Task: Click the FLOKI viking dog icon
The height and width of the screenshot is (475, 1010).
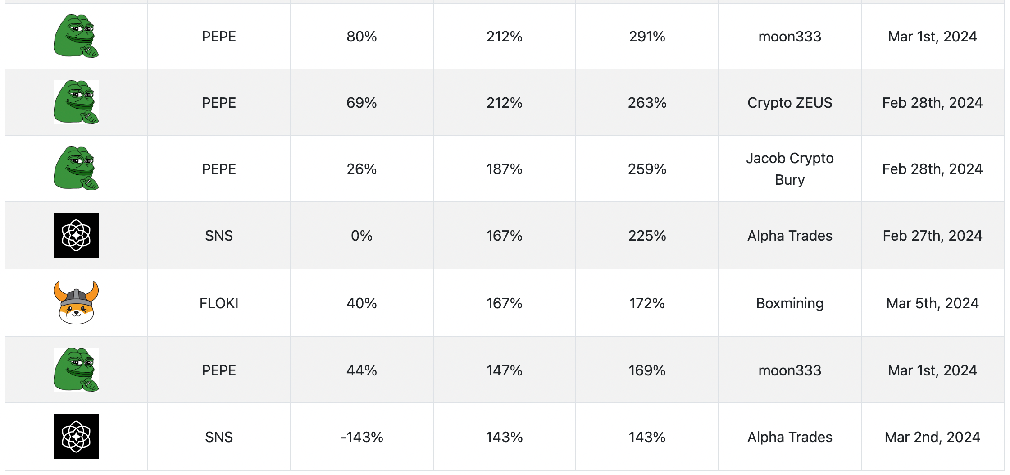Action: tap(76, 303)
